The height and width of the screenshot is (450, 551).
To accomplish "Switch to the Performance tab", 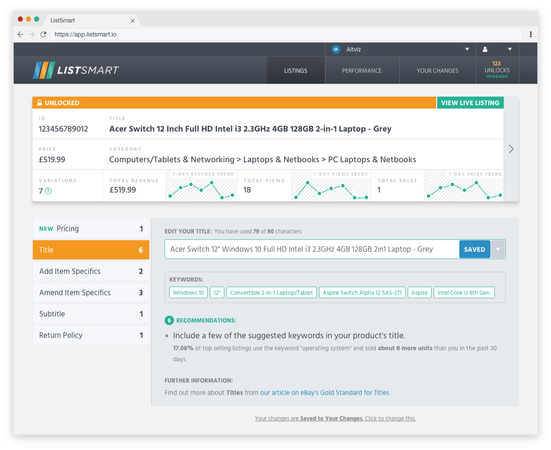I will pos(362,71).
